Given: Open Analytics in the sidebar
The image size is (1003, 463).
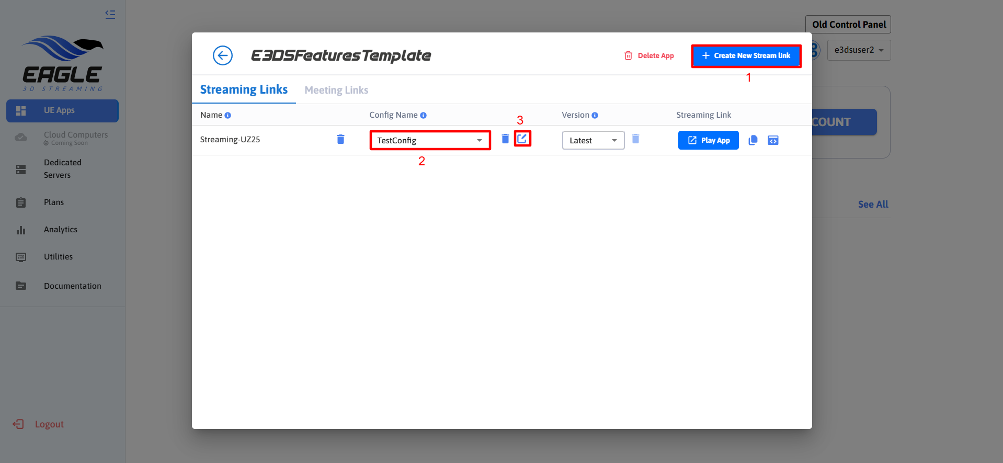Looking at the screenshot, I should pos(61,230).
